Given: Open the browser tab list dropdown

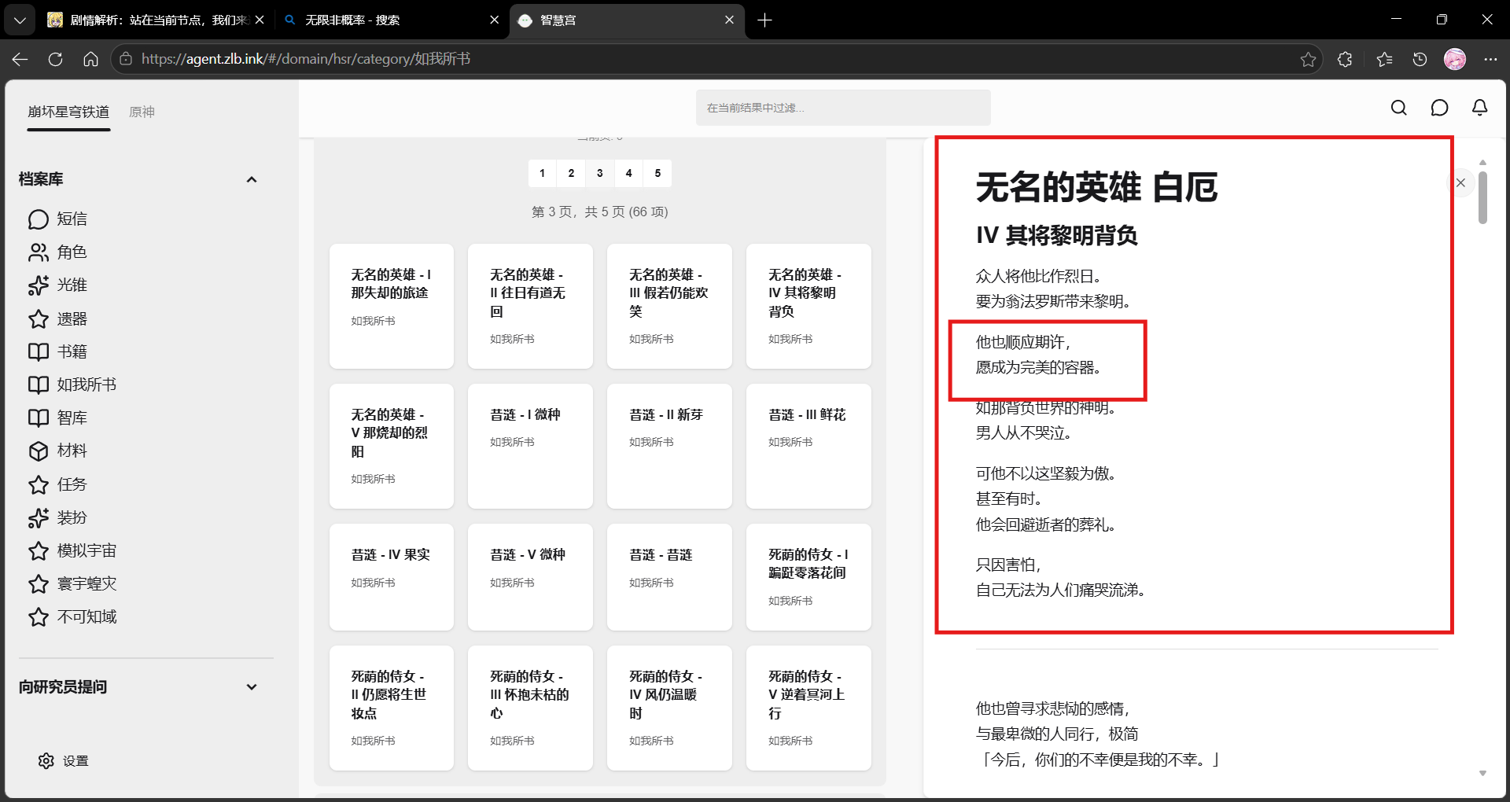Looking at the screenshot, I should coord(20,20).
